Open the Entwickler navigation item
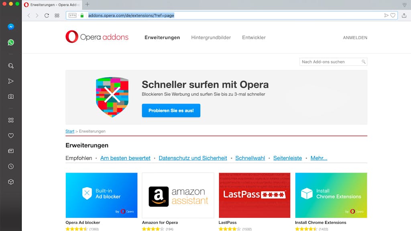This screenshot has width=411, height=231. [x=254, y=37]
